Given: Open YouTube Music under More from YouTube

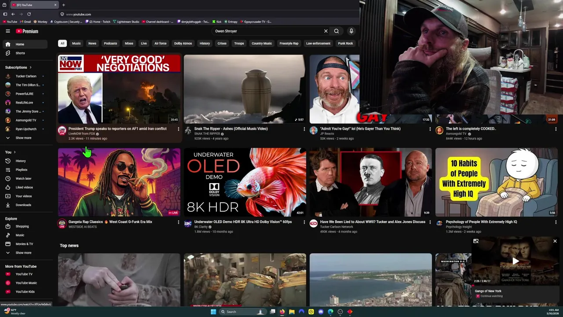Looking at the screenshot, I should [x=25, y=283].
